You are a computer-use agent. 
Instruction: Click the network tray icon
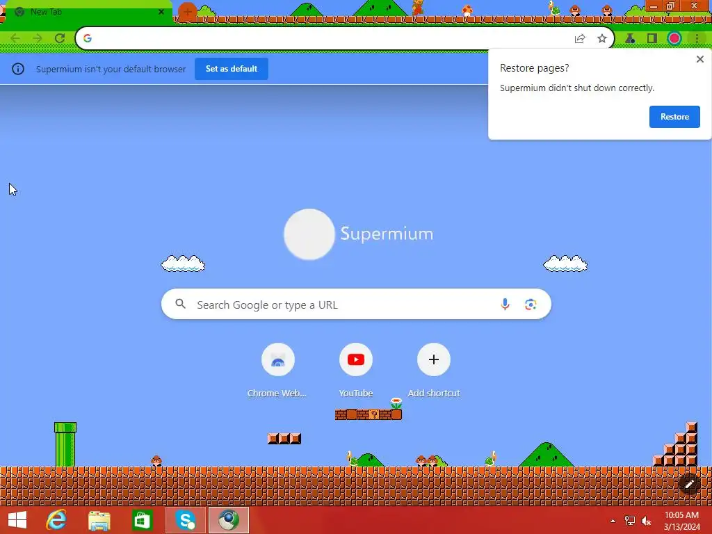[630, 521]
